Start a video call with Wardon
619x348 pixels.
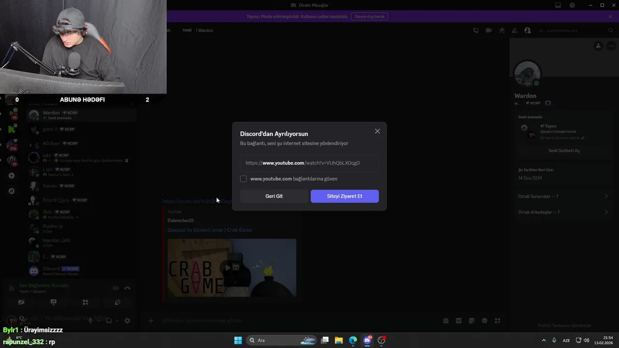pos(489,30)
